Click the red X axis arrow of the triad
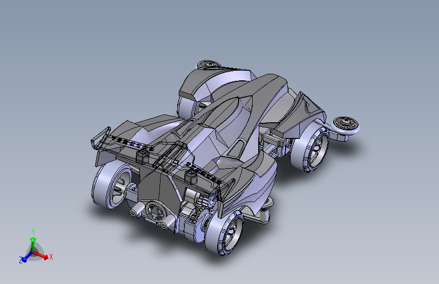The width and height of the screenshot is (439, 284). coord(41,255)
